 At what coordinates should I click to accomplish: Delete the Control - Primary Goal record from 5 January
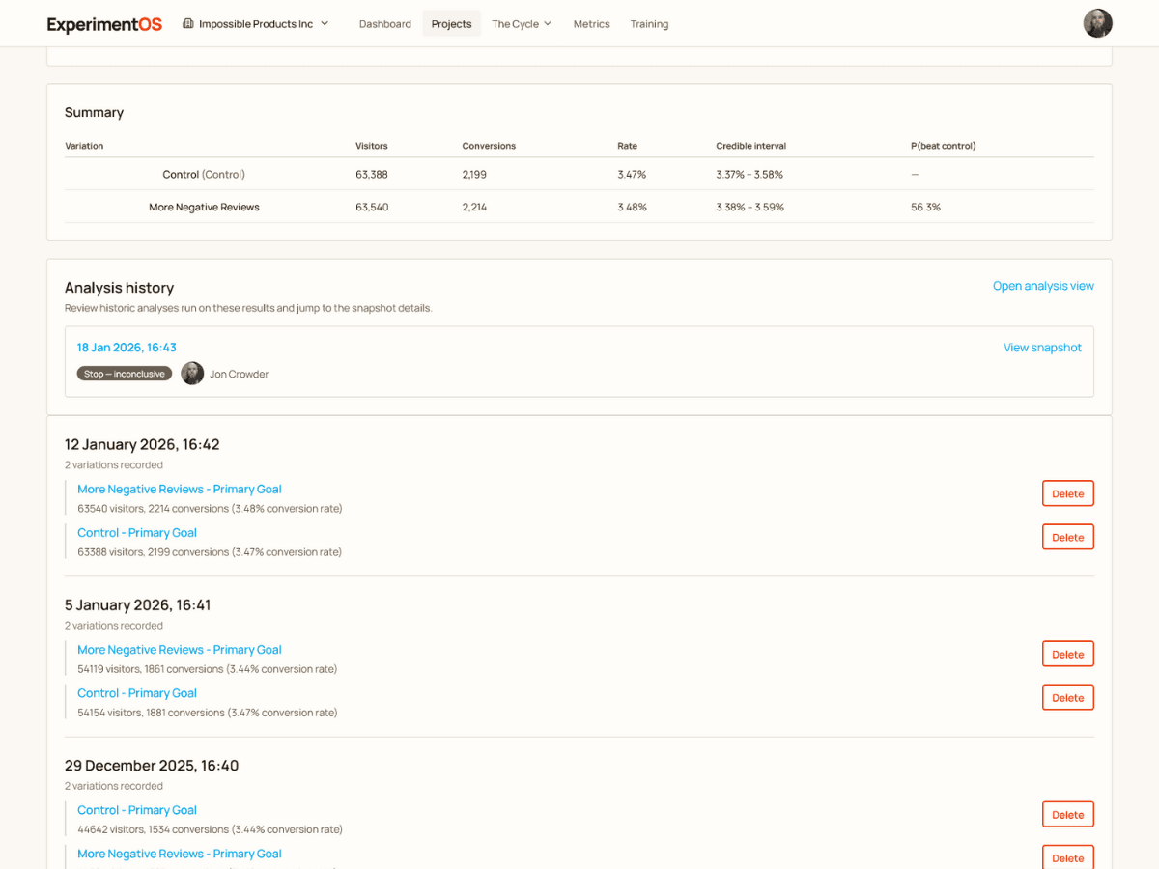1067,696
